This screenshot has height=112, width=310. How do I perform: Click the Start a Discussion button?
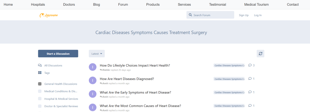(58, 53)
